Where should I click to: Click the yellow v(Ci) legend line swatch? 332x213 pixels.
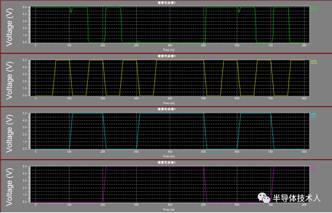click(314, 63)
